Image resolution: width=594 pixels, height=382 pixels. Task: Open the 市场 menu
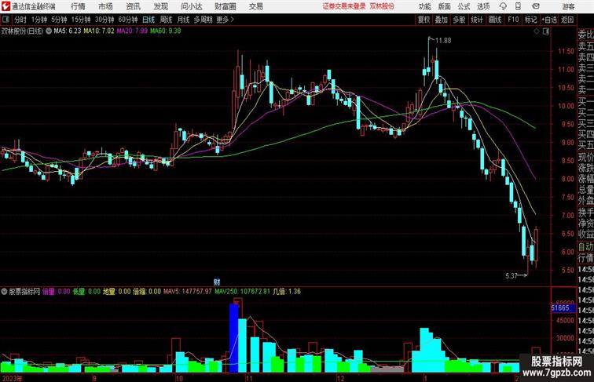[x=105, y=6]
